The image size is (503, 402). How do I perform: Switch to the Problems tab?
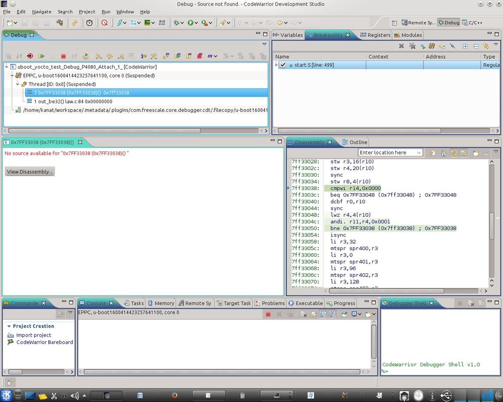tap(270, 303)
